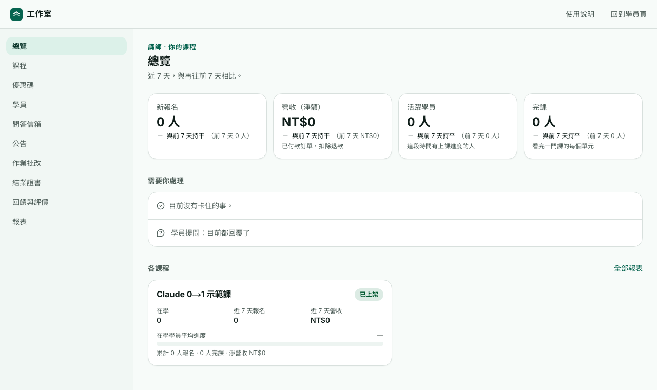Click 工作室 title text
The width and height of the screenshot is (657, 390).
click(39, 14)
